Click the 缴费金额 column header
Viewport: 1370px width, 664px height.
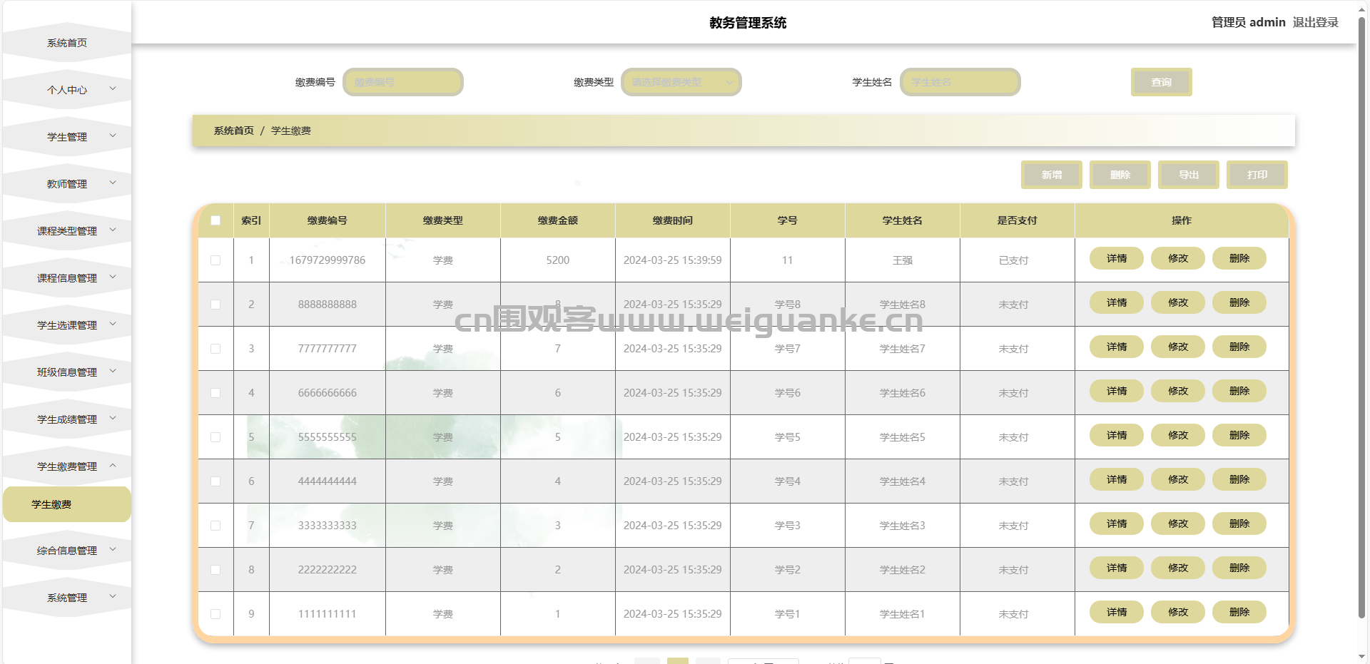[x=558, y=220]
